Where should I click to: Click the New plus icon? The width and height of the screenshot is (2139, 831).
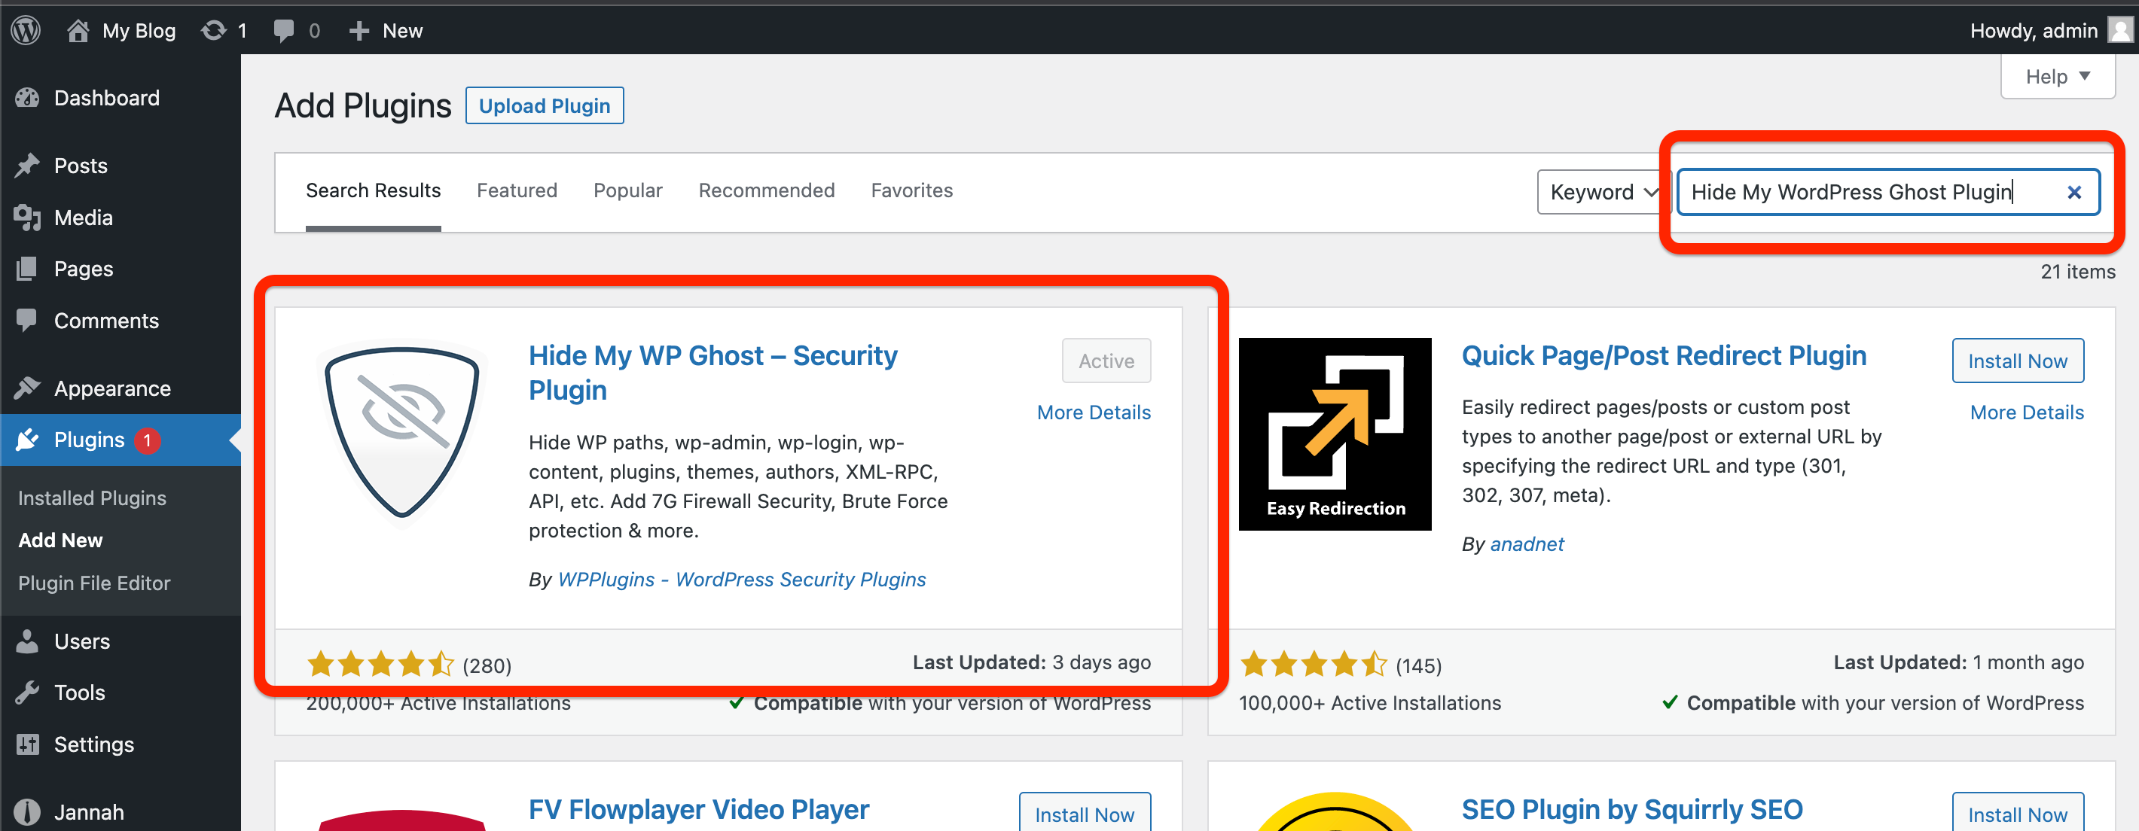pos(359,30)
